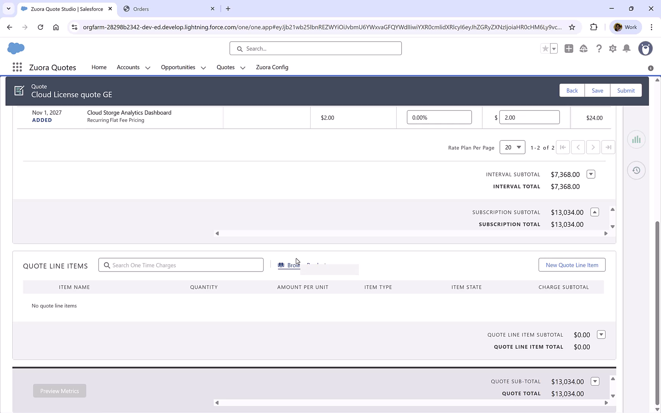Toggle the favorite star for this page
Viewport: 661px width, 413px height.
pos(545,49)
